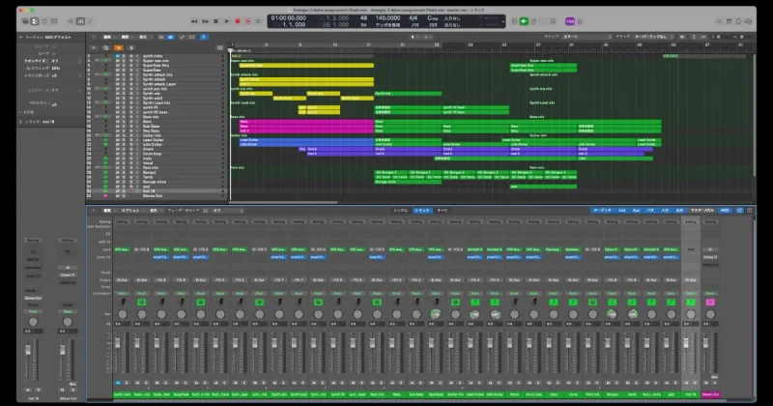Add a new track with plus button
773x406 pixels.
[94, 47]
